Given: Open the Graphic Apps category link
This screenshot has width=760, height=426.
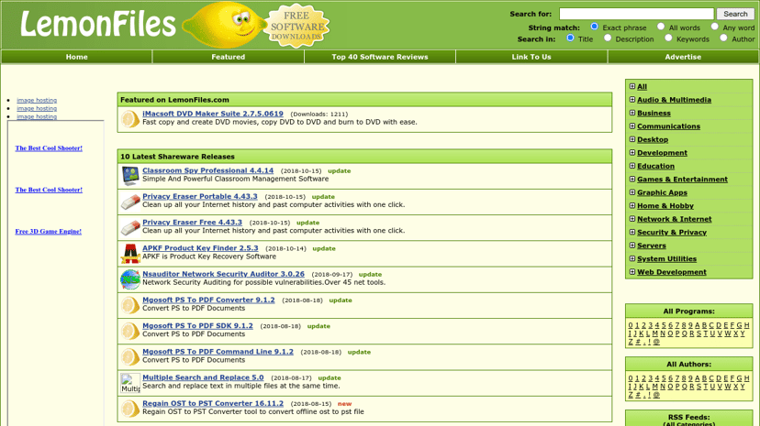Looking at the screenshot, I should [x=662, y=192].
